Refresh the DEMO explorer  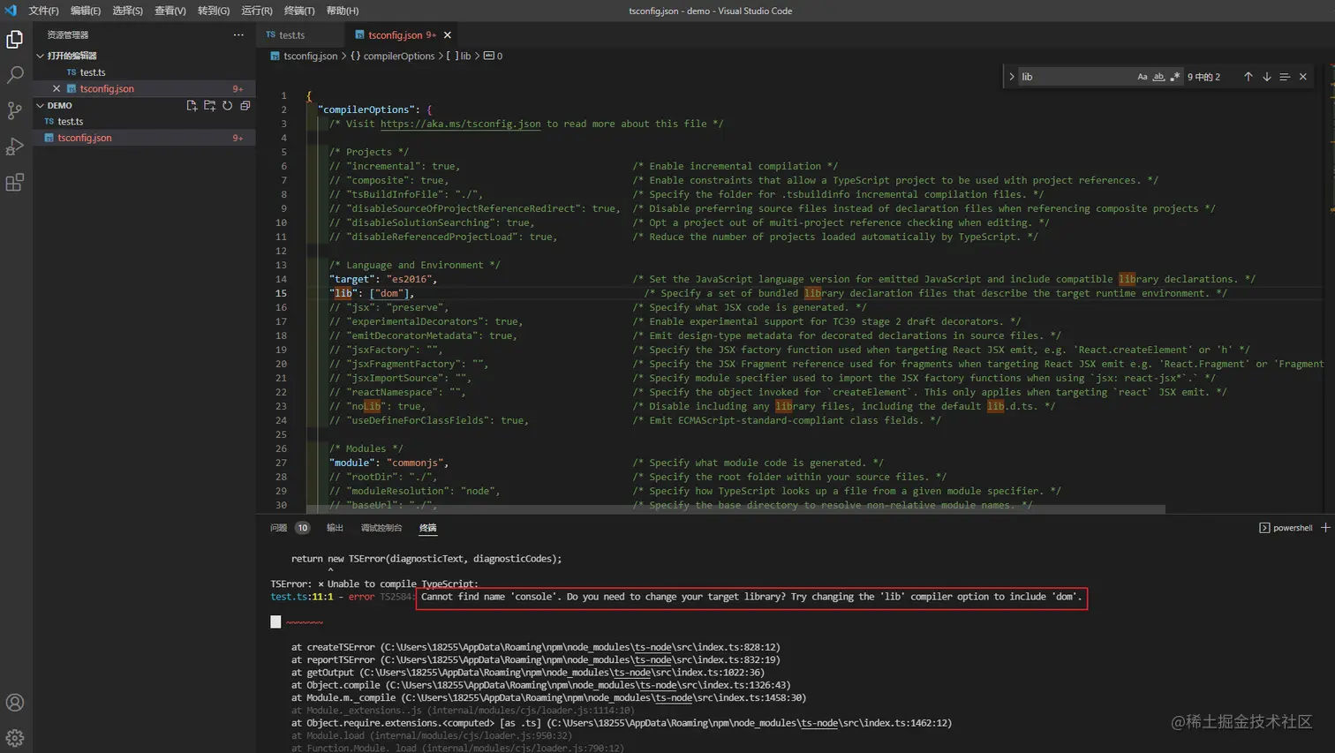point(228,106)
